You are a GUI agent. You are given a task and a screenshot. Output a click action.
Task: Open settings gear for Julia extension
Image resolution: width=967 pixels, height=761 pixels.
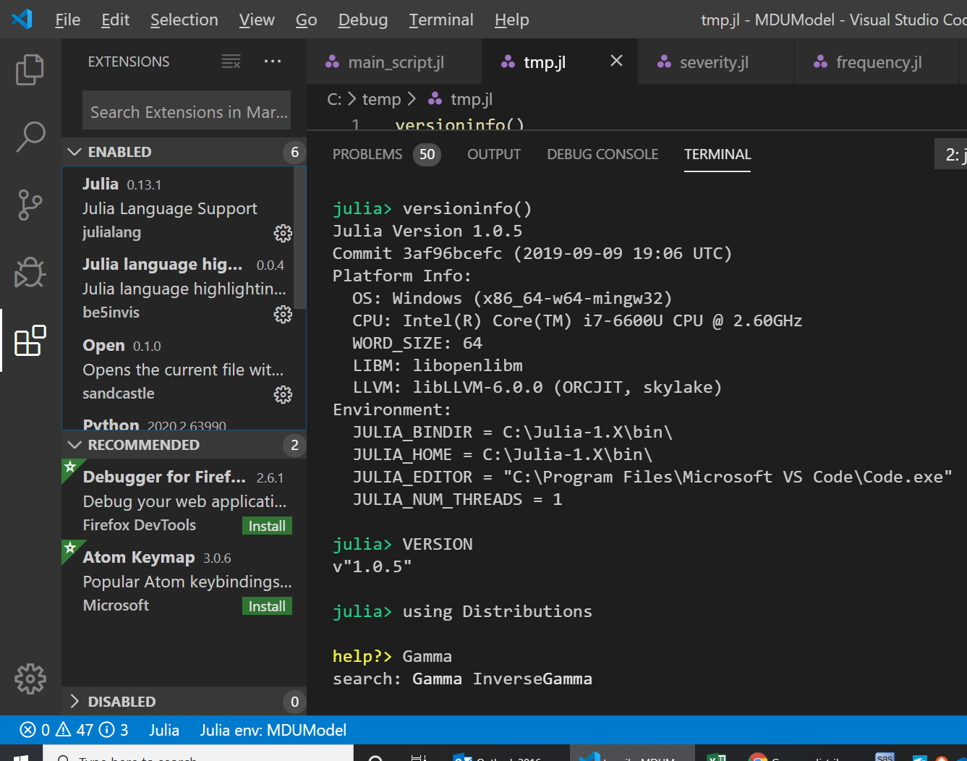click(x=283, y=233)
